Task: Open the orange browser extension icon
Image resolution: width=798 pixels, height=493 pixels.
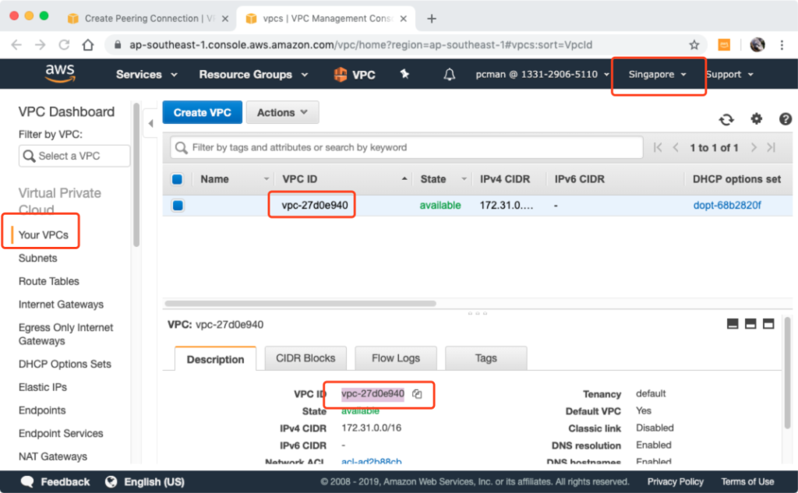Action: point(724,44)
